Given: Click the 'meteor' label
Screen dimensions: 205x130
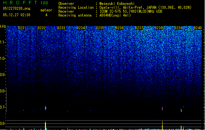Looking at the screenshot, I should [46, 10].
